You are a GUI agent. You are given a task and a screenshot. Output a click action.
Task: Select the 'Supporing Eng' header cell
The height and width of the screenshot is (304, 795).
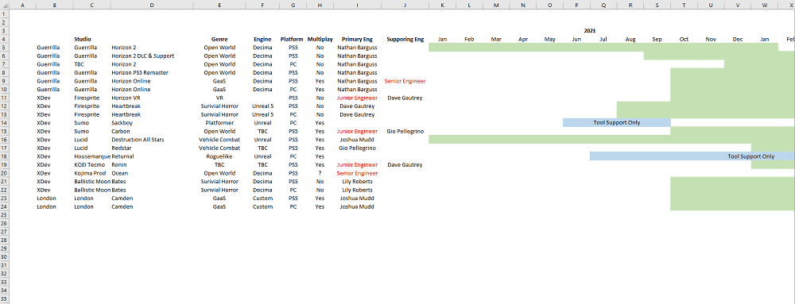[405, 39]
